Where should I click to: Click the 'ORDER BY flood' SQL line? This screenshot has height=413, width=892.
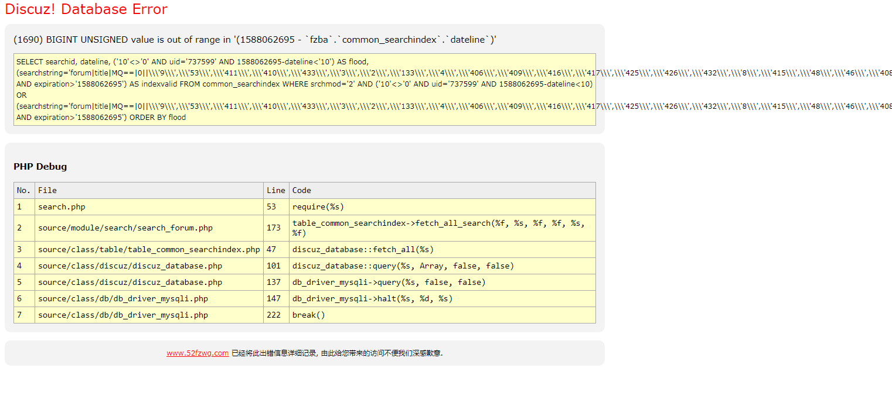(101, 118)
